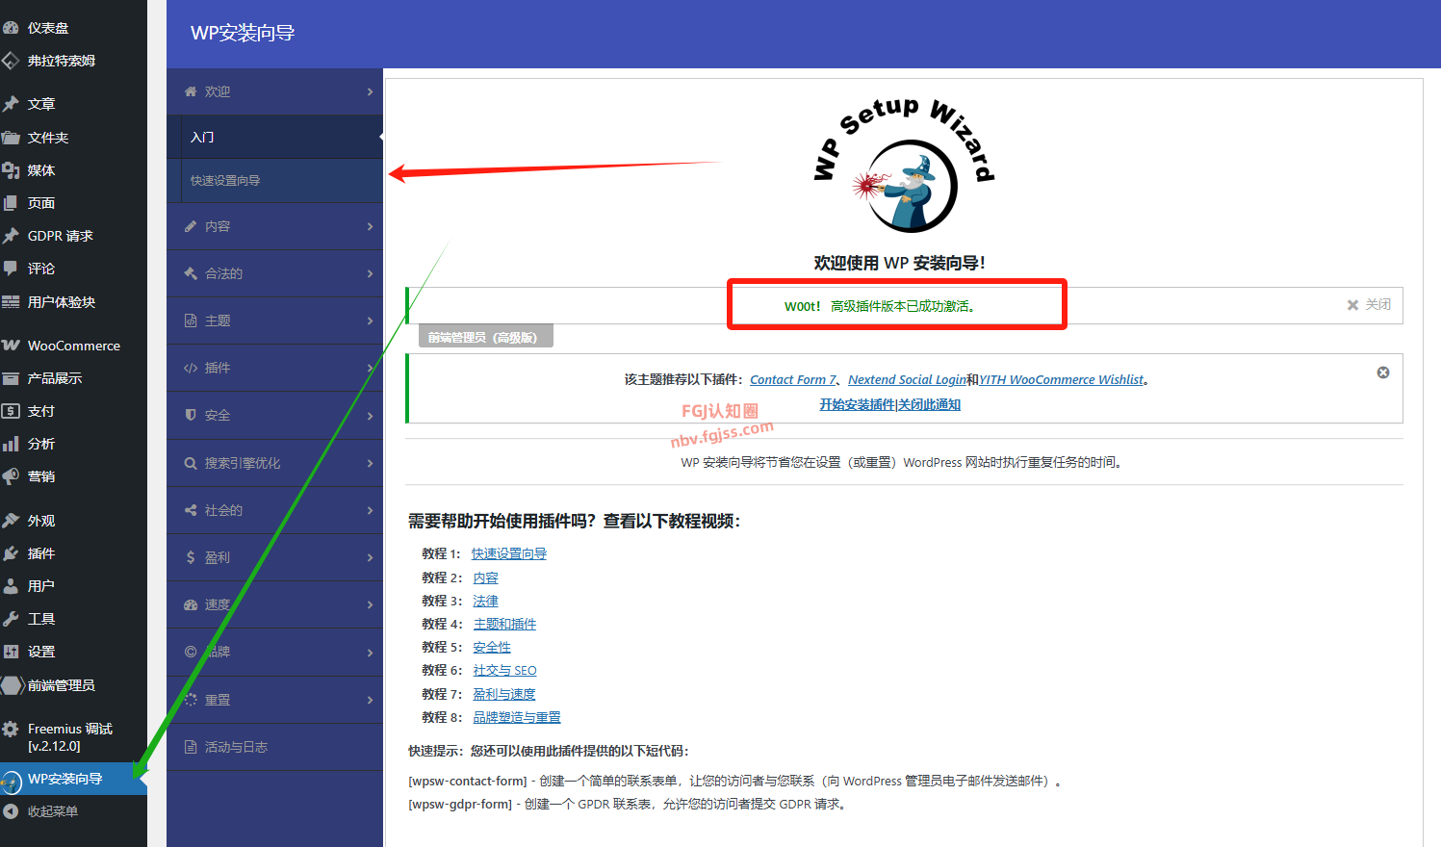Click the 支付 dollar icon
The width and height of the screenshot is (1441, 847).
[x=11, y=411]
